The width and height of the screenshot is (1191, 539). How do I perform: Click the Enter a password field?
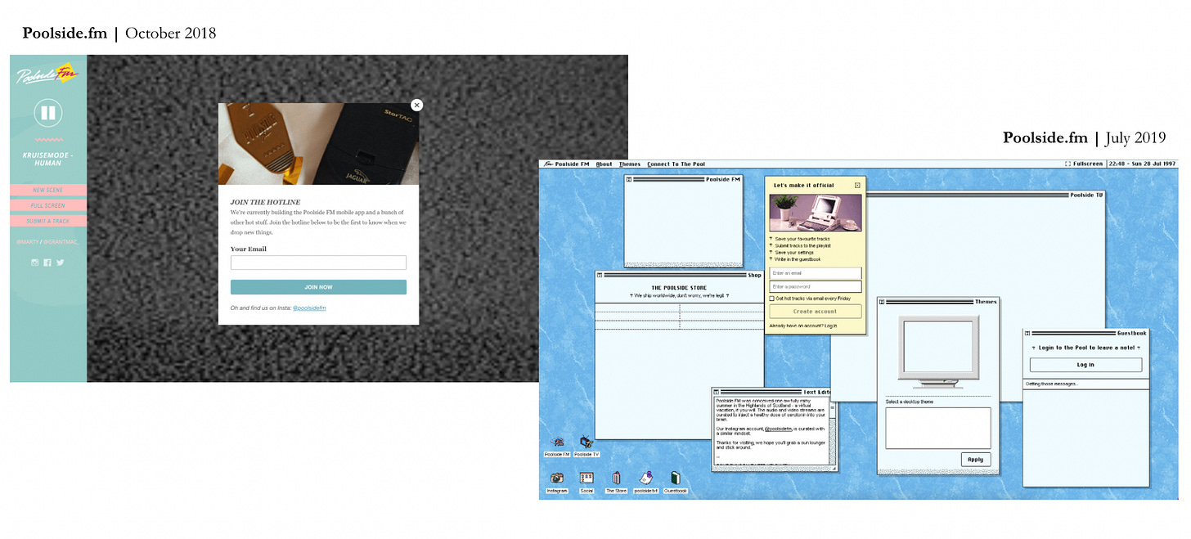point(816,286)
